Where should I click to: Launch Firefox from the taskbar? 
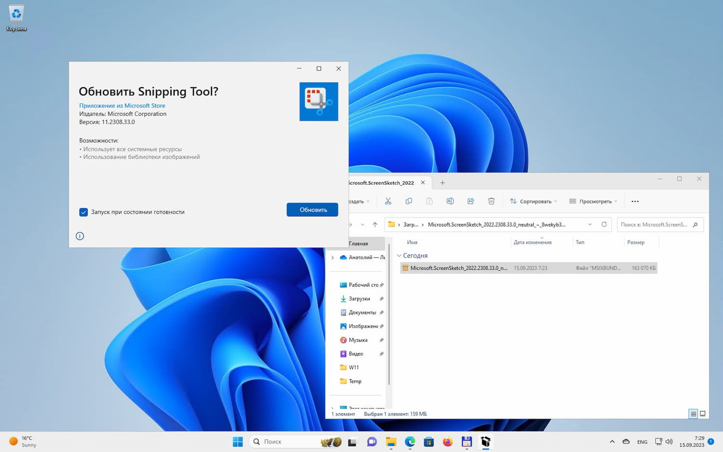point(448,442)
